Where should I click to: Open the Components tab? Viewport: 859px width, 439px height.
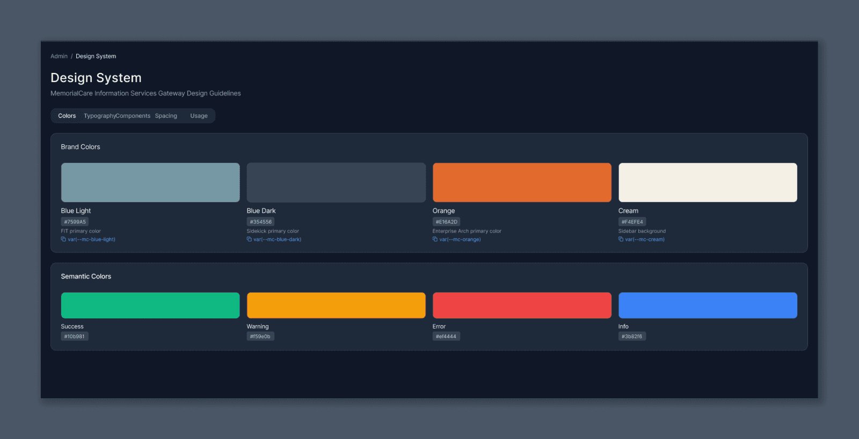click(133, 116)
